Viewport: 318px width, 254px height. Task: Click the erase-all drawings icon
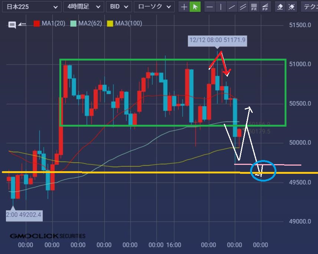click(292, 7)
